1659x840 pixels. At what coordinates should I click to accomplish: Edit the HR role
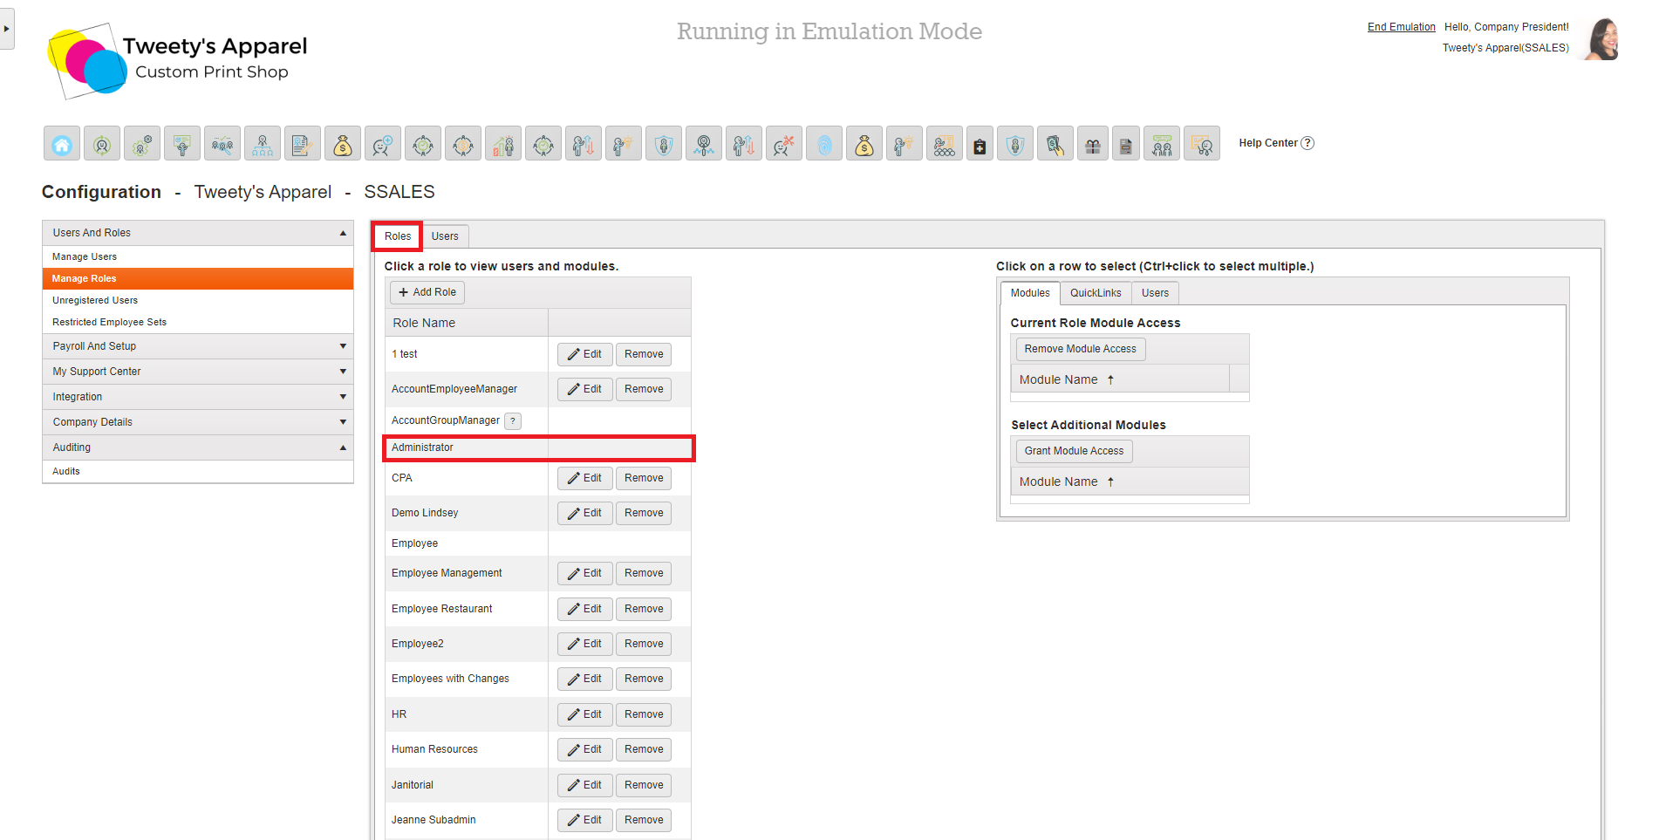point(584,714)
